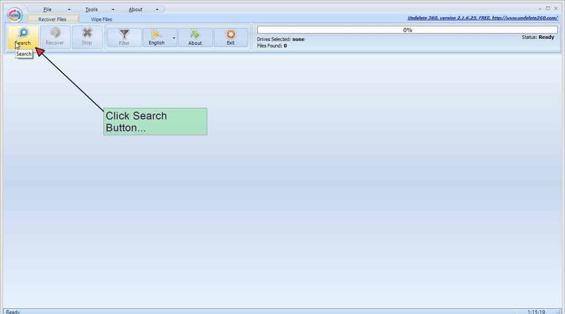Minimize the Undelete 360 window
This screenshot has height=314, width=565.
coord(540,8)
